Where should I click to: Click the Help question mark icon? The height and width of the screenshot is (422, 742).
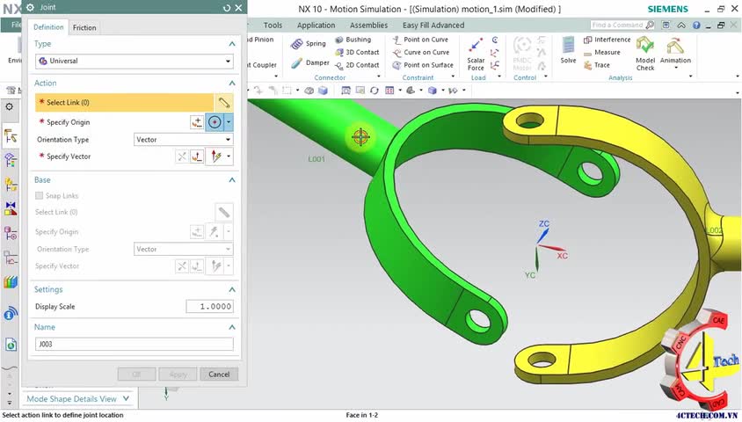(x=696, y=25)
